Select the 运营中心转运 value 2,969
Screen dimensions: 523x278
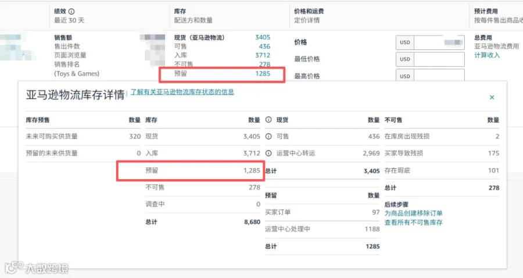[x=371, y=153]
